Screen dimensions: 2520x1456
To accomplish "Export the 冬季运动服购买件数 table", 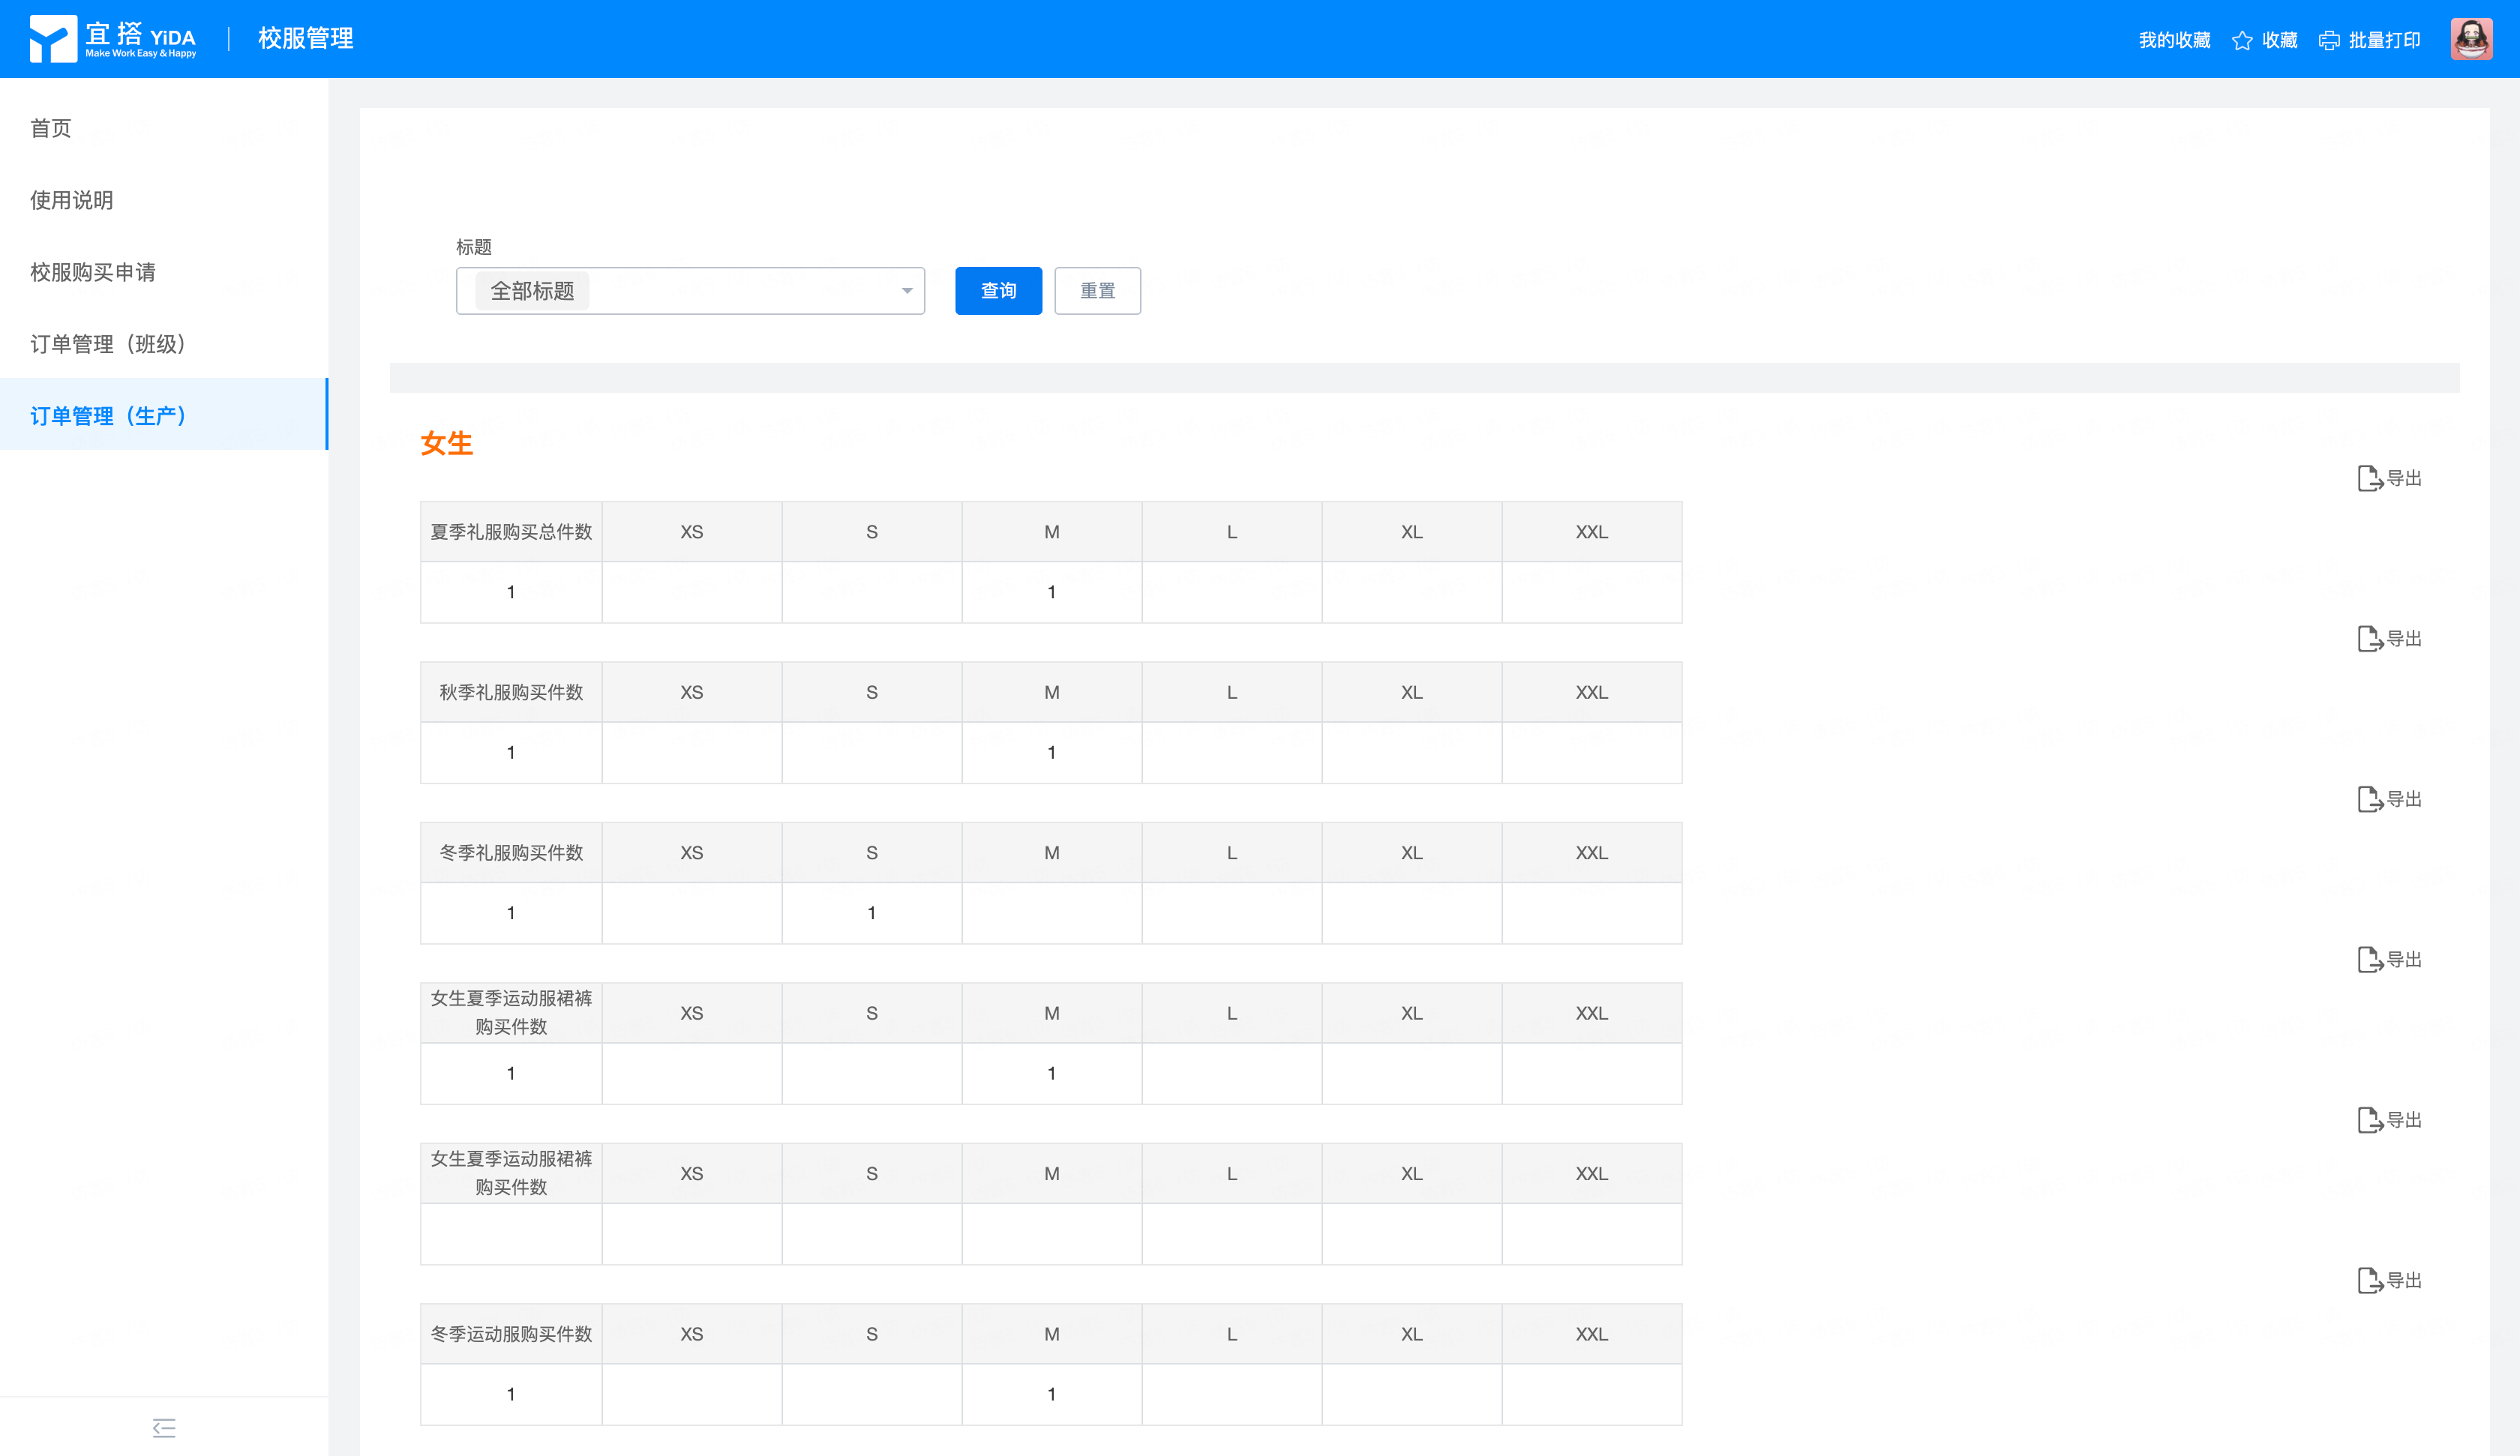I will coord(2389,1281).
